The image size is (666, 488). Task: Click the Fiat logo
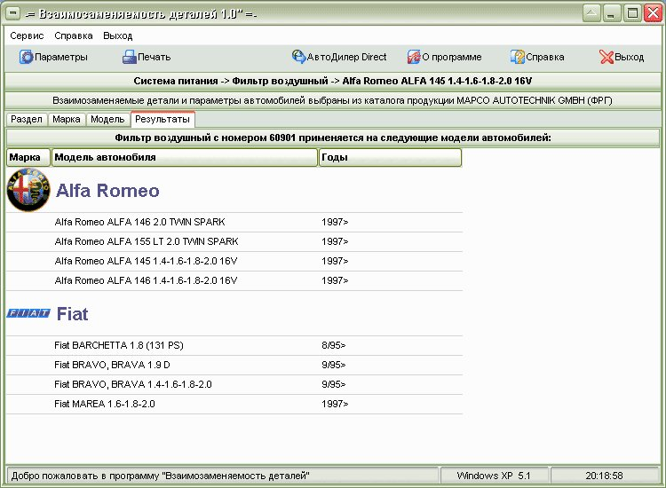28,313
